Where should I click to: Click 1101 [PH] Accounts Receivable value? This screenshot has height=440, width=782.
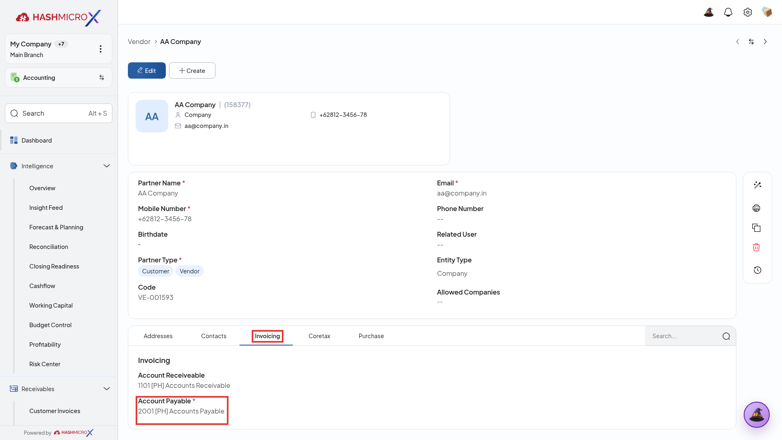[184, 385]
